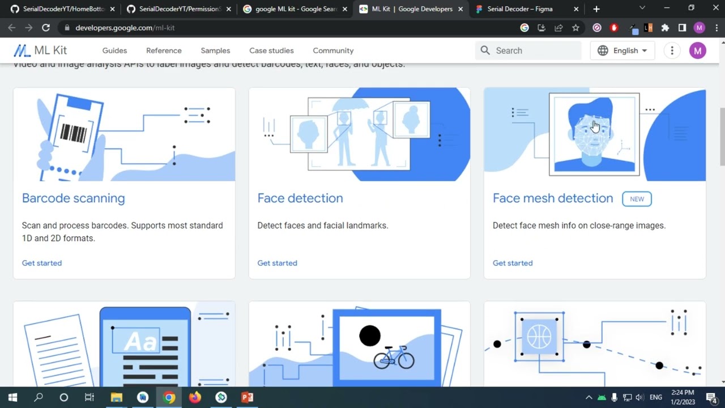Click the share page icon
This screenshot has height=408, width=725.
click(558, 28)
